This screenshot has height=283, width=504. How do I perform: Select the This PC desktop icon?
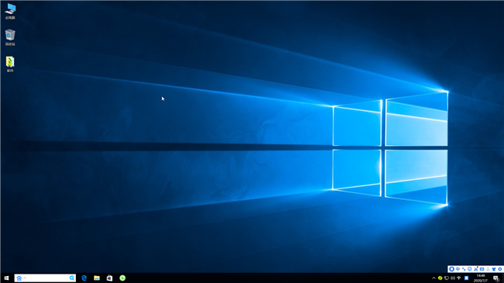[x=10, y=12]
